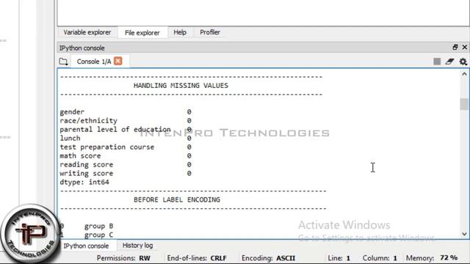Click the browse tabs folder icon
This screenshot has height=264, width=470.
tap(63, 62)
